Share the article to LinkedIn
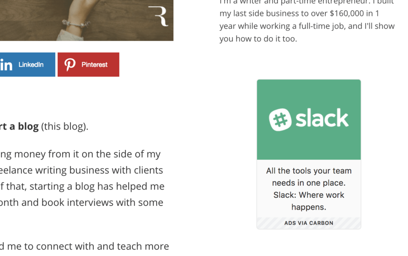The height and width of the screenshot is (256, 408). [x=28, y=64]
